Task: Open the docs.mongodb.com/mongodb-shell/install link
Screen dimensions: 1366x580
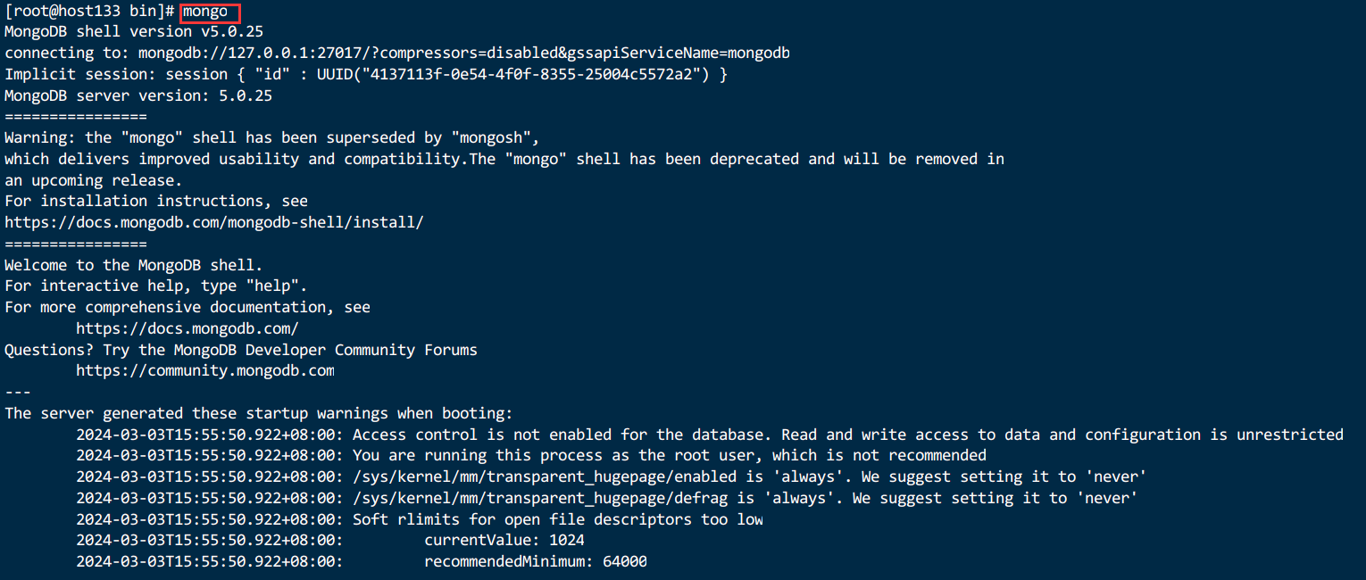Action: (x=214, y=222)
